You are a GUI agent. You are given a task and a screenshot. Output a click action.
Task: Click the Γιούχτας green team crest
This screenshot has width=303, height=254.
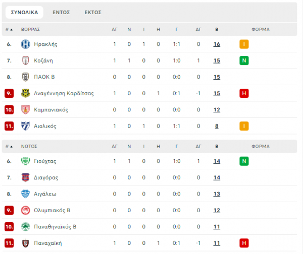(x=26, y=161)
